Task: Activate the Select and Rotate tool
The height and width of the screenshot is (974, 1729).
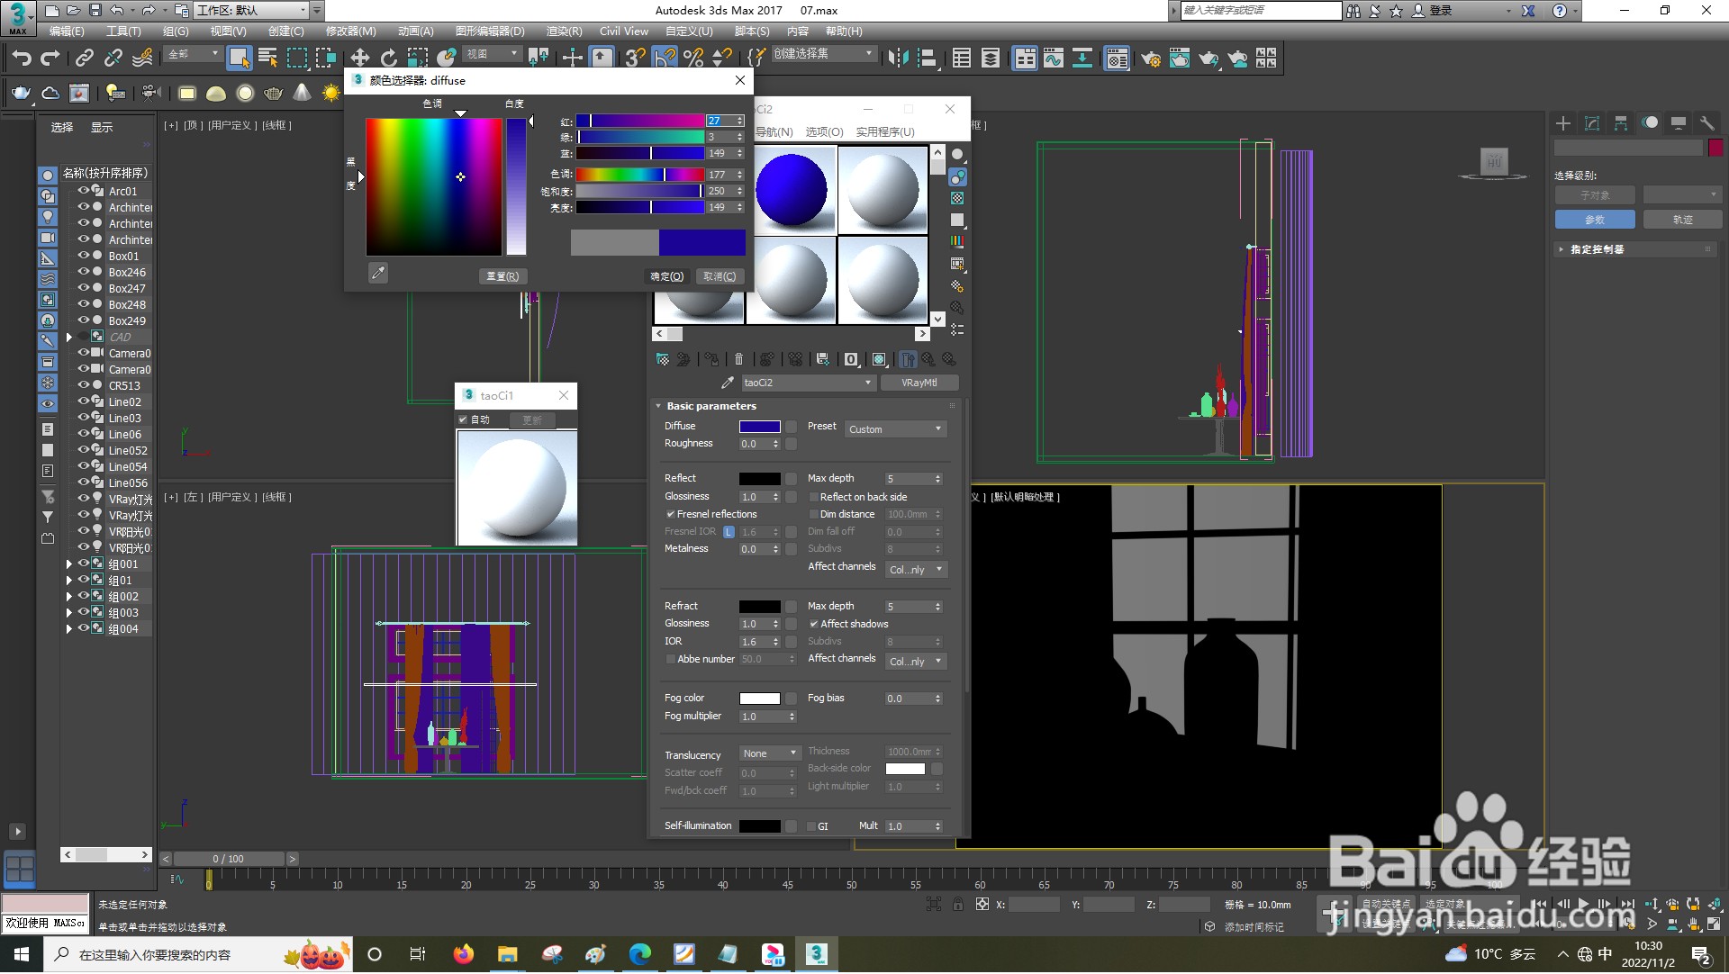Action: (x=388, y=59)
